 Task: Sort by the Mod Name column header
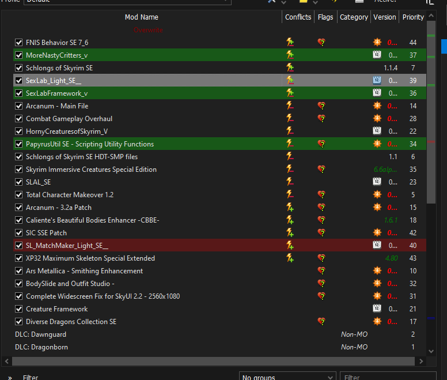click(141, 17)
